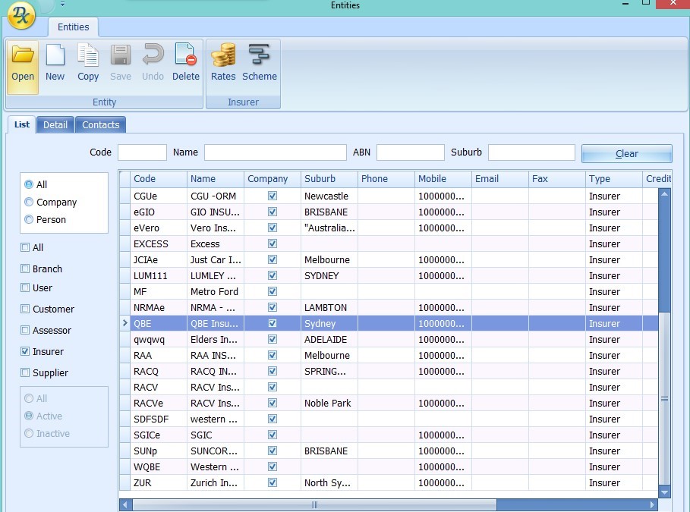Select the Metro Ford name cell
Image resolution: width=690 pixels, height=512 pixels.
pyautogui.click(x=215, y=291)
